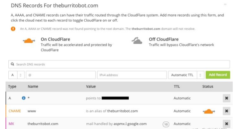Toggle CloudFlare cloud for www record
239x129 pixels.
(209, 111)
